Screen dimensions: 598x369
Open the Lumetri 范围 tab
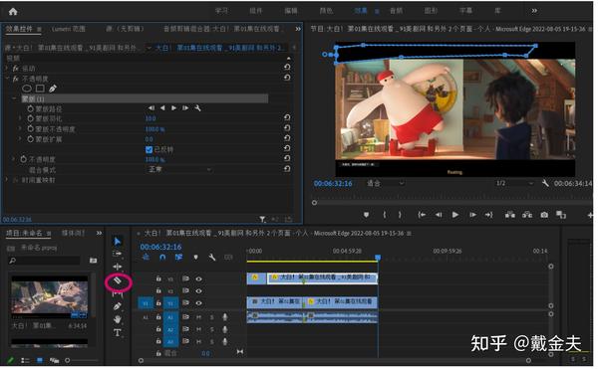click(x=69, y=29)
